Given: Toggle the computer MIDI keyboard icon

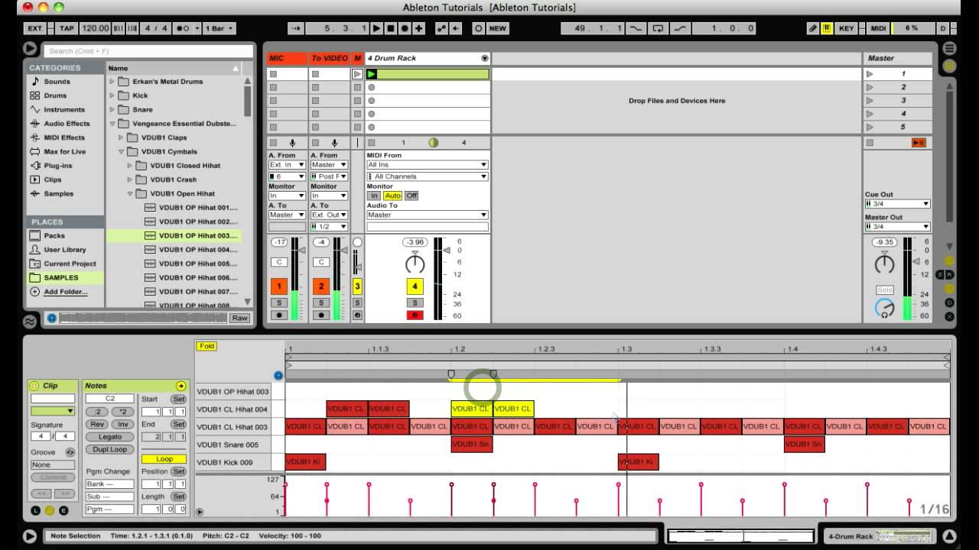Looking at the screenshot, I should coord(827,28).
